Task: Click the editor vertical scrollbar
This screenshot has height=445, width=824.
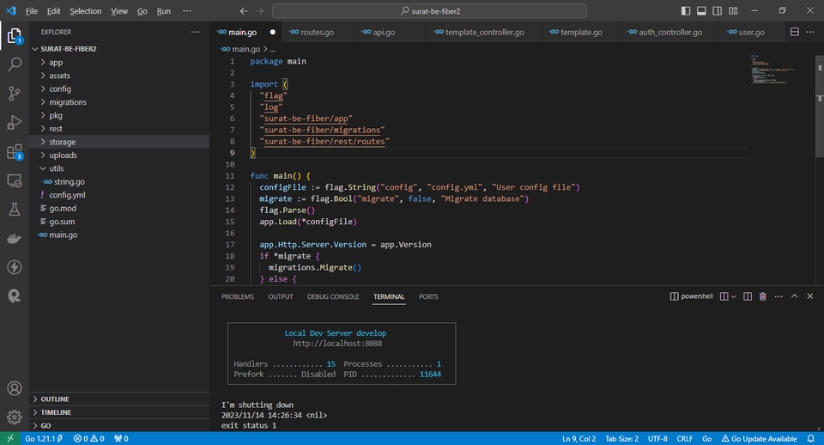Action: [x=819, y=105]
